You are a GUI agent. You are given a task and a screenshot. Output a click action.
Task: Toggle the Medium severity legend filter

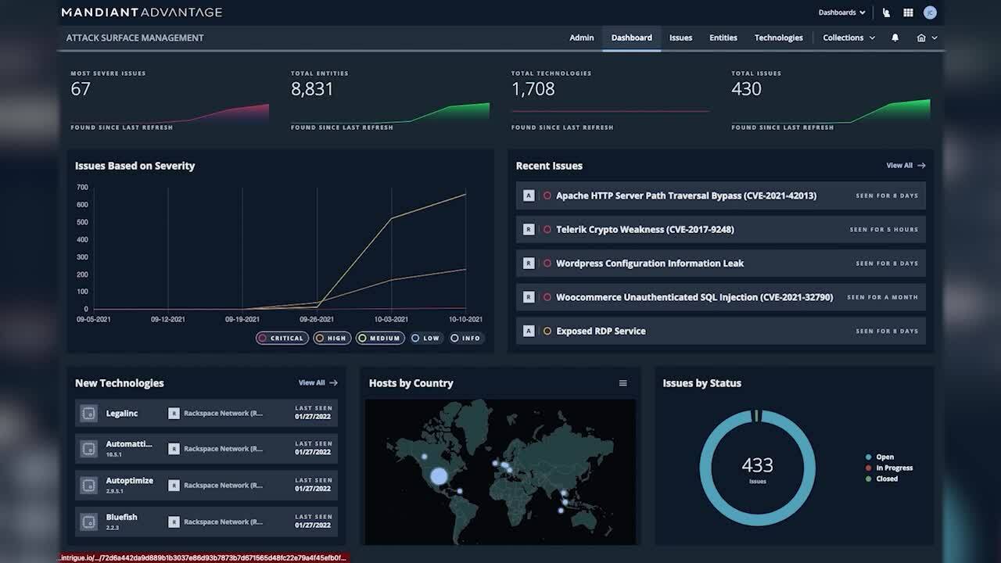pos(379,339)
